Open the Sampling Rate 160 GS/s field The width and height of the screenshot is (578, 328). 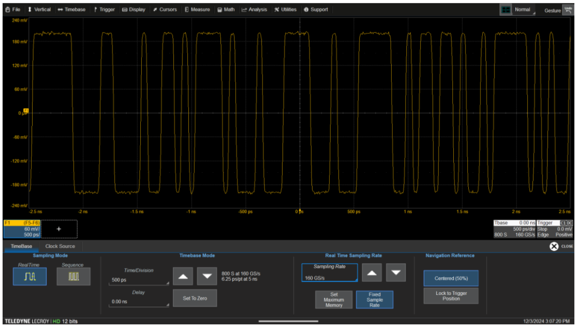click(330, 273)
